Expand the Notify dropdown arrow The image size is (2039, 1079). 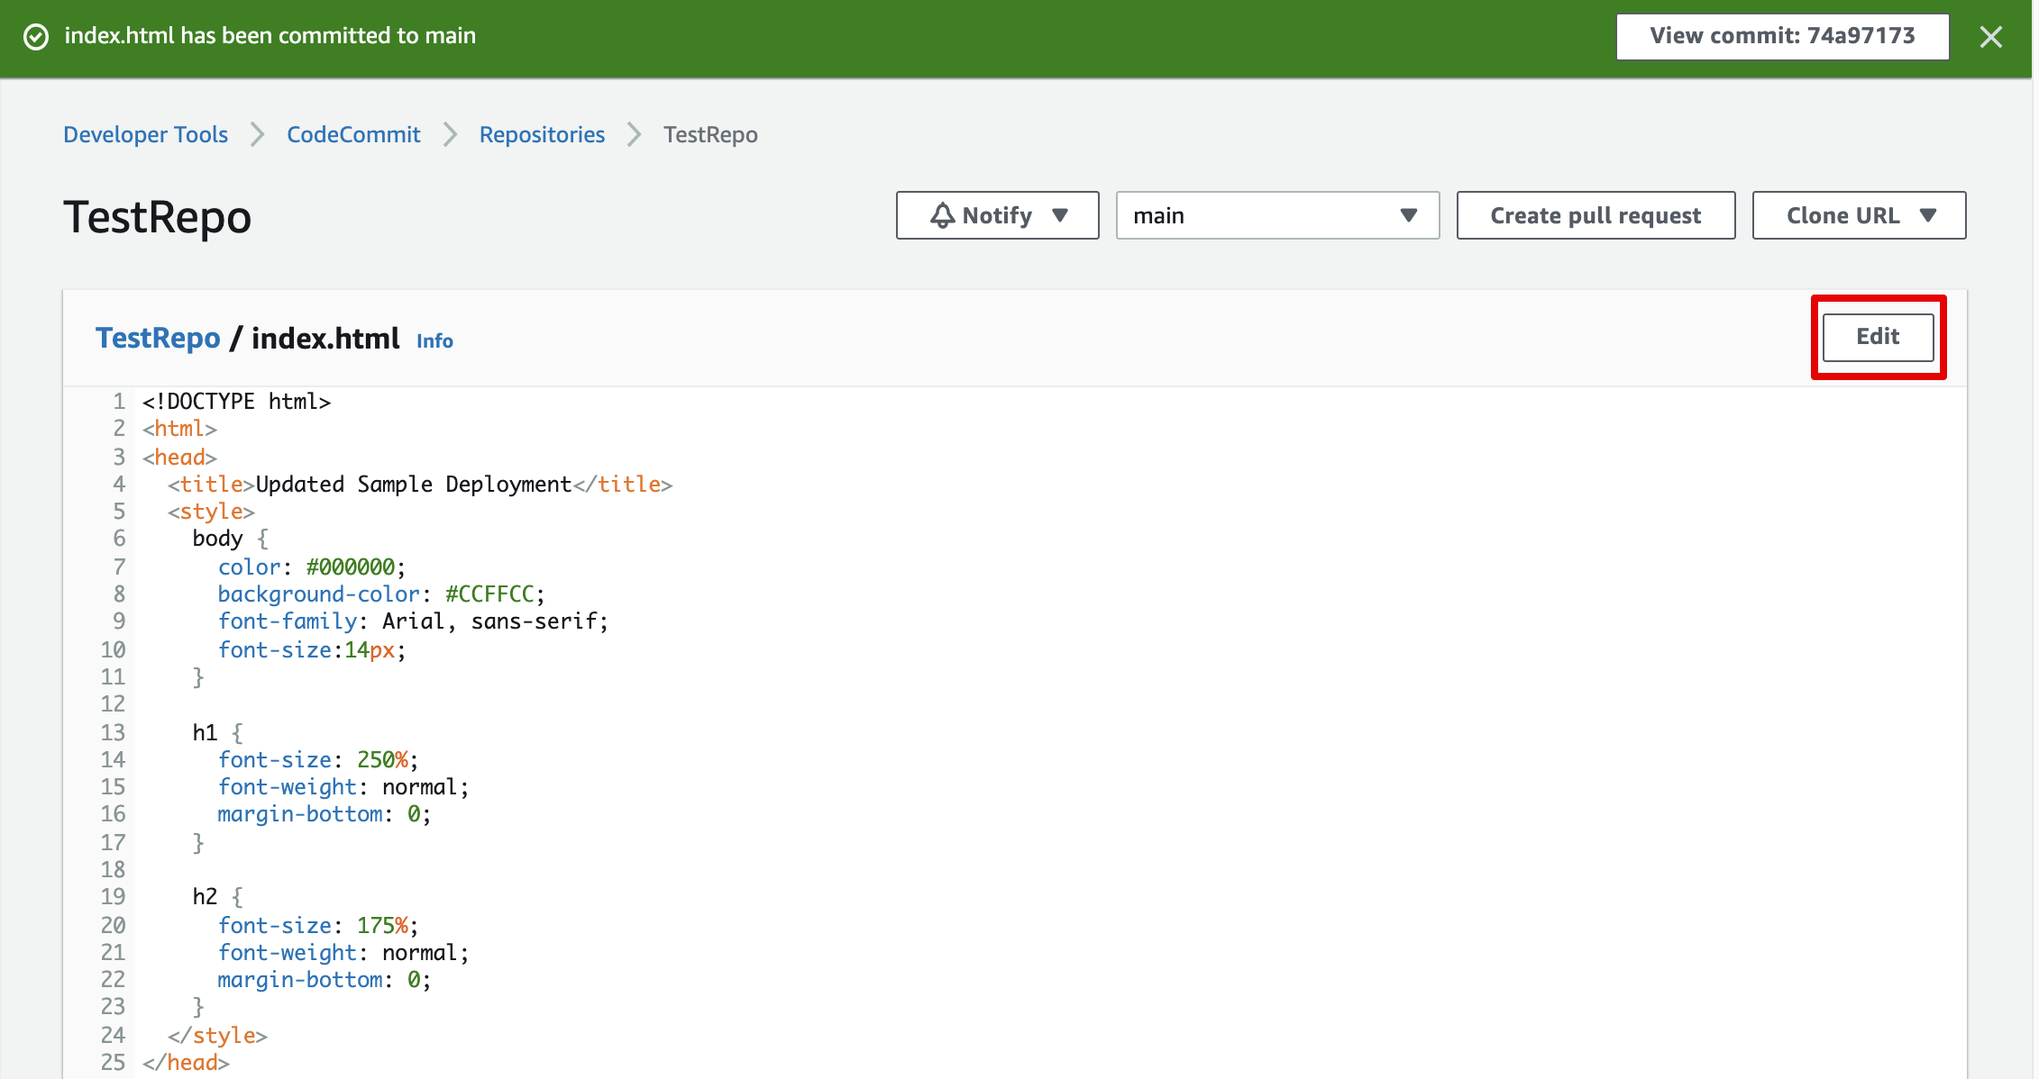pyautogui.click(x=1060, y=215)
